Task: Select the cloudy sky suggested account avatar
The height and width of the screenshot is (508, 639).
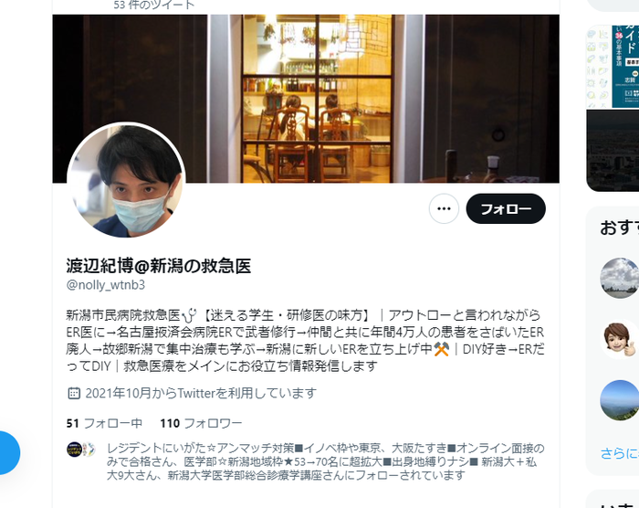Action: pos(620,278)
